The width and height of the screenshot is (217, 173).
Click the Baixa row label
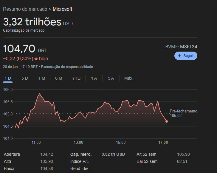click(9, 169)
